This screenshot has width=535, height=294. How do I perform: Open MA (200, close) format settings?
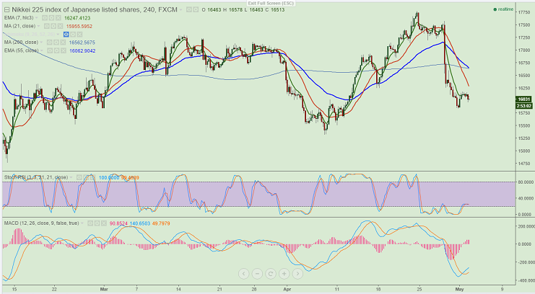pos(56,43)
